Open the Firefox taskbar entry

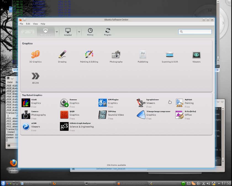coord(67,184)
